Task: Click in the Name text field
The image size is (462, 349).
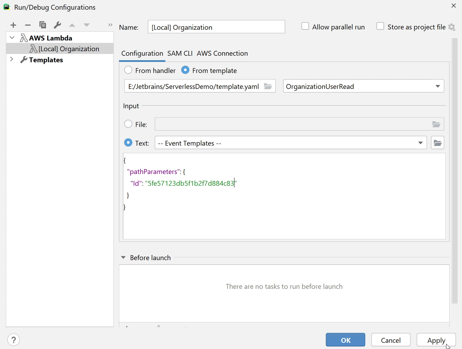Action: coord(216,27)
